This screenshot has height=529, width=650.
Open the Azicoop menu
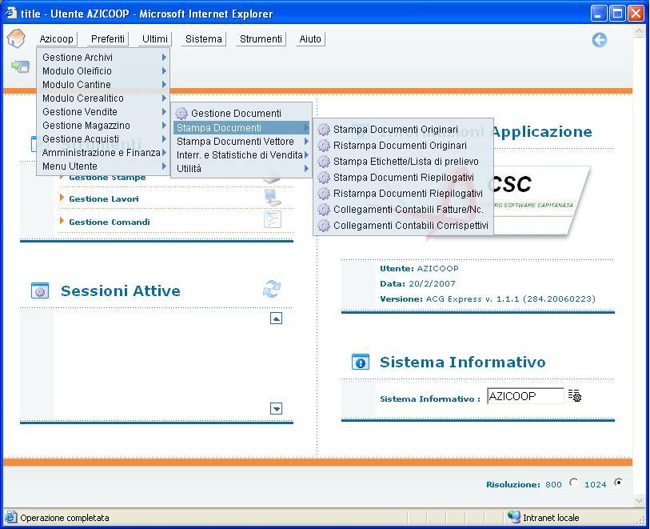coord(57,39)
